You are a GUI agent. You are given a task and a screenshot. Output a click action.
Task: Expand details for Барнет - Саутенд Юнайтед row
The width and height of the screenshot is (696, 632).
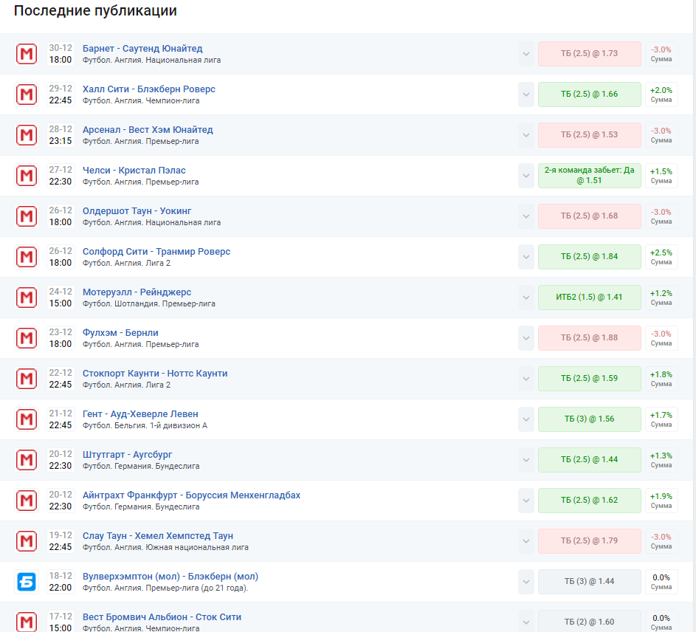526,54
